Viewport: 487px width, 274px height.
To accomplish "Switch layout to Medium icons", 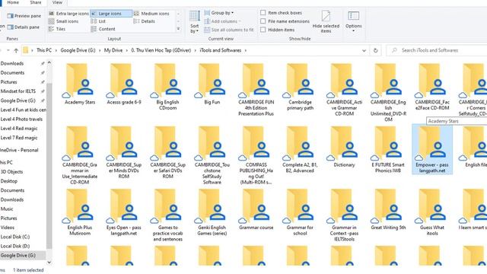I will pyautogui.click(x=151, y=14).
